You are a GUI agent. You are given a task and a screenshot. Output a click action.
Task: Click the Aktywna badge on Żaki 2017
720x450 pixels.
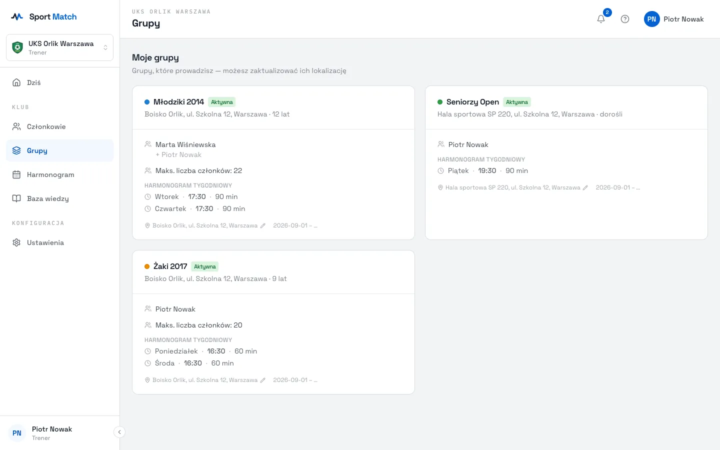coord(204,266)
